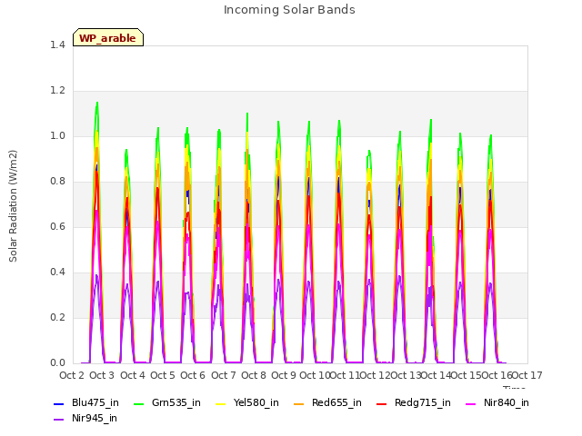582x436 pixels.
Task: Click the Oct 8 x-axis tick label
Action: click(x=254, y=375)
